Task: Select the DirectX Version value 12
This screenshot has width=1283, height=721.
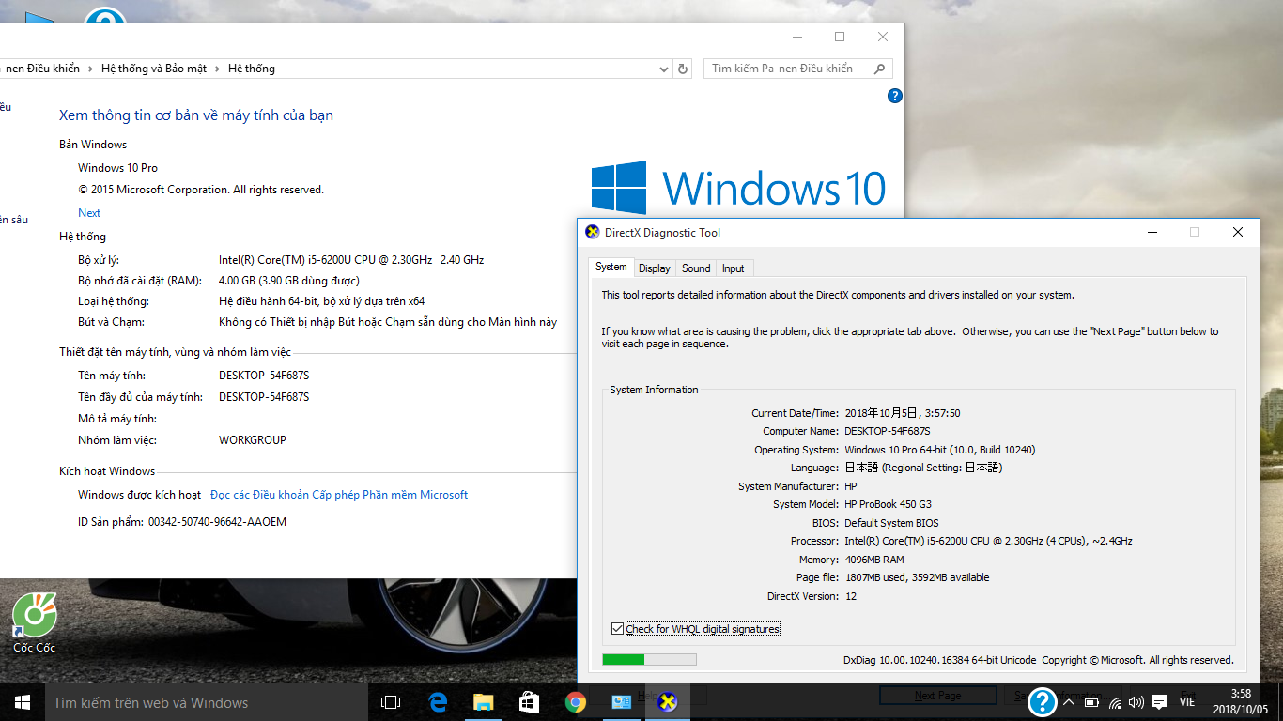Action: point(851,596)
